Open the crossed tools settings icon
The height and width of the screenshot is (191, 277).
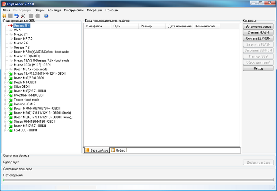point(23,16)
